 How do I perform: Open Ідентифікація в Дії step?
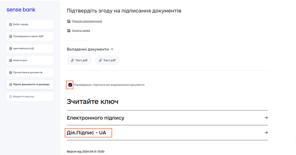pos(30,49)
